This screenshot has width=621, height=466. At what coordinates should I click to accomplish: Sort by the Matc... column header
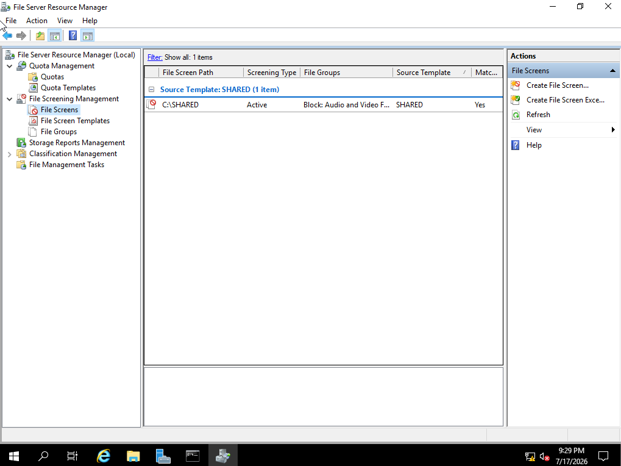pyautogui.click(x=487, y=72)
